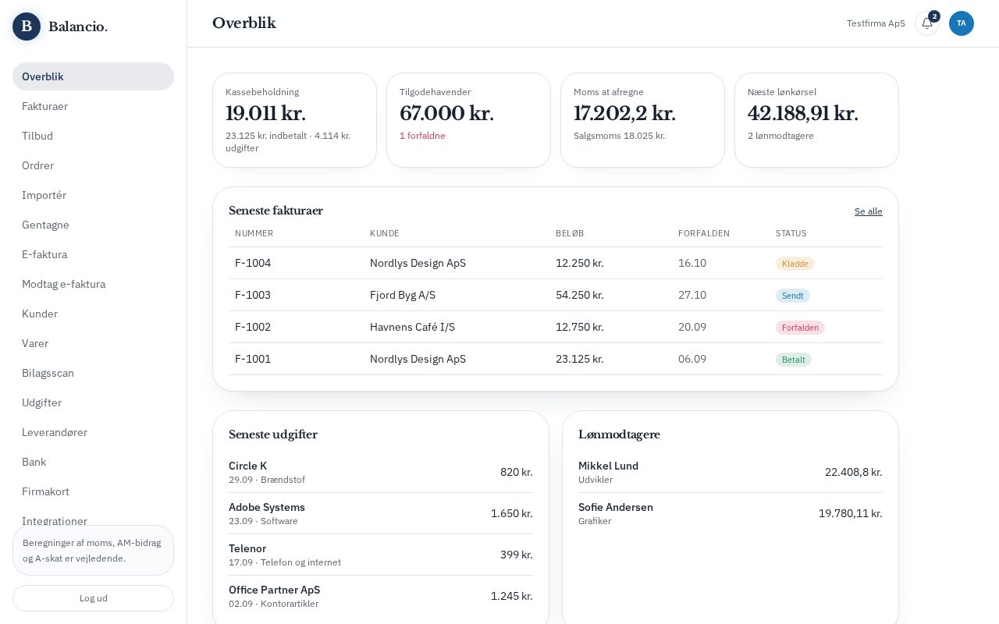Screen dimensions: 999x624
Task: Open the Bank section
Action: [x=93, y=462]
